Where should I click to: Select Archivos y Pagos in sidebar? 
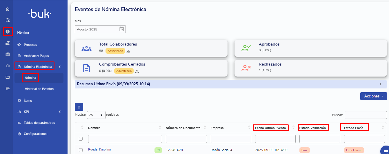coord(36,56)
